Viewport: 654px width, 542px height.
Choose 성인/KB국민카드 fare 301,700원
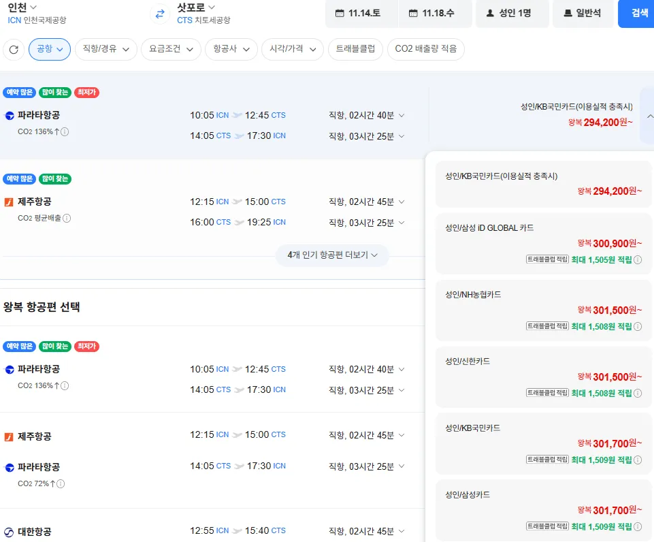[x=543, y=444]
